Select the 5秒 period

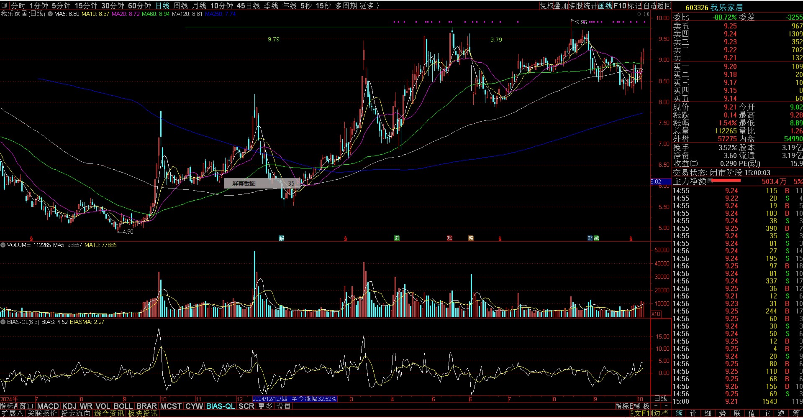pos(306,6)
